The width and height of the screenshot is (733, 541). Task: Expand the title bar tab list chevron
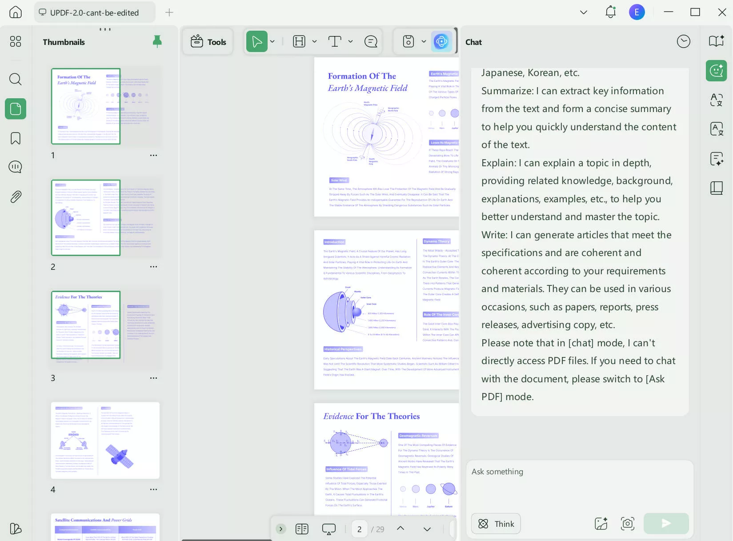(584, 12)
